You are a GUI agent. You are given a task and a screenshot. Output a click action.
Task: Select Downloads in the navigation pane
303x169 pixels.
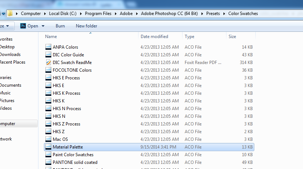pos(10,55)
